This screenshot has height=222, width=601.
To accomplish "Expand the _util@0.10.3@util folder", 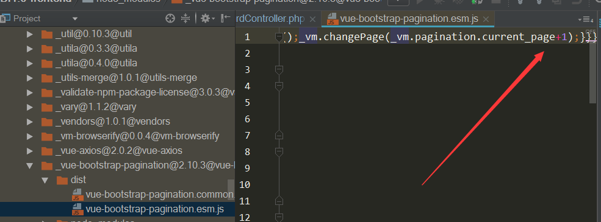I will pyautogui.click(x=29, y=35).
